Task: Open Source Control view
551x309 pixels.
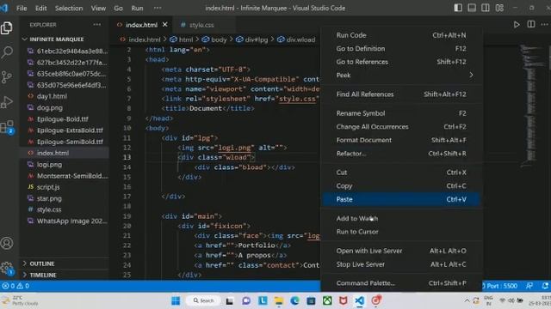Action: tap(7, 77)
